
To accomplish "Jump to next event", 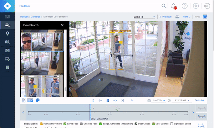I will 123,100.
